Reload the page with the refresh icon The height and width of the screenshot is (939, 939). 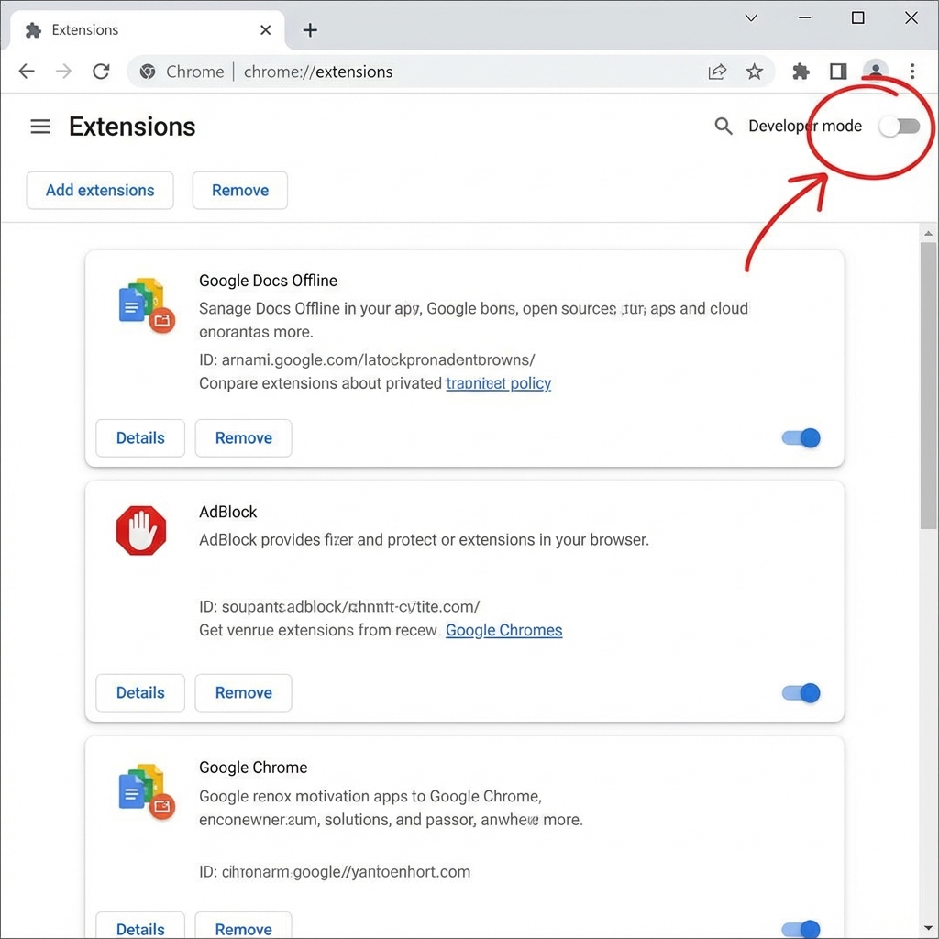point(101,71)
